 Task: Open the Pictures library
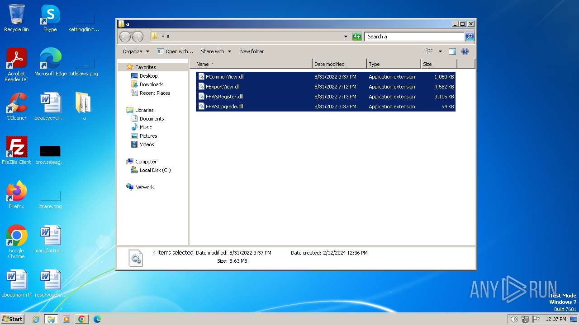click(148, 136)
